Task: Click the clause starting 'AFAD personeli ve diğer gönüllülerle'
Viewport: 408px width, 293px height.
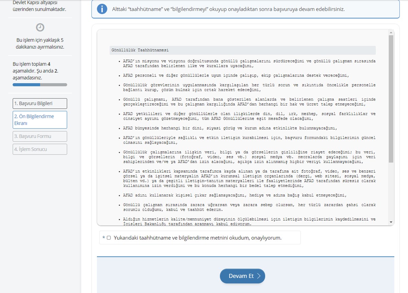Action: [236, 75]
